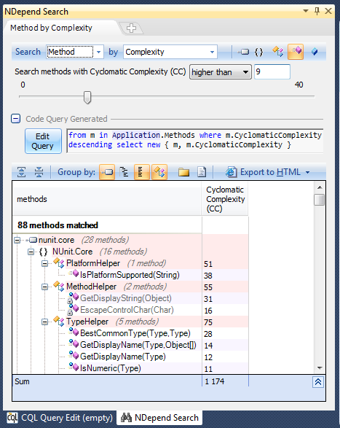Click the Cyclomatic Complexity (CC) column header
Screen dimensions: 340x428
click(225, 199)
